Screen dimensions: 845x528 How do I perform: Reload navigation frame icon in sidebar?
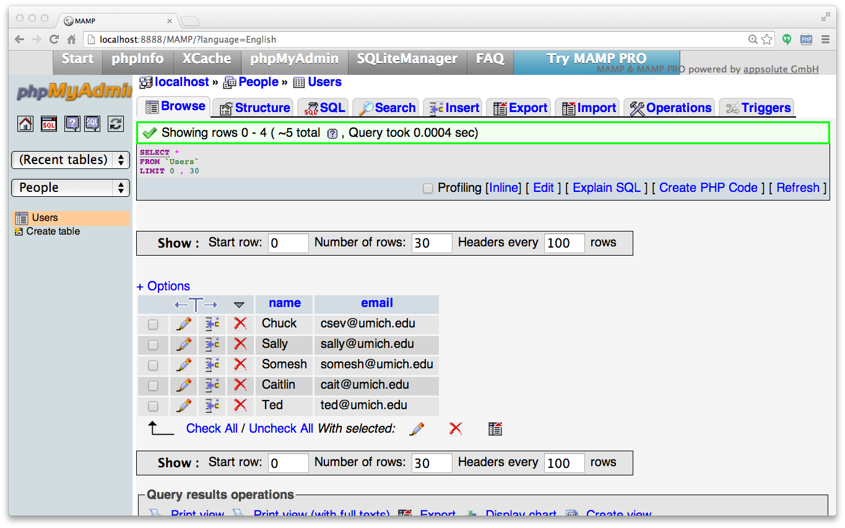[x=116, y=124]
